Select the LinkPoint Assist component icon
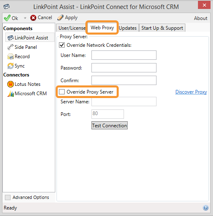The image size is (213, 216). tap(11, 38)
